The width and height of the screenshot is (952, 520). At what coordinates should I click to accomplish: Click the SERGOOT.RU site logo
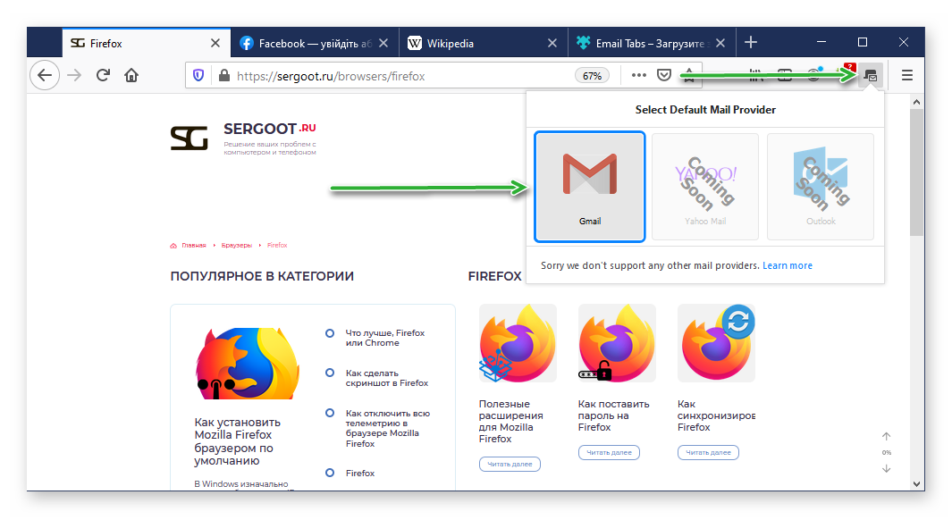coord(243,139)
